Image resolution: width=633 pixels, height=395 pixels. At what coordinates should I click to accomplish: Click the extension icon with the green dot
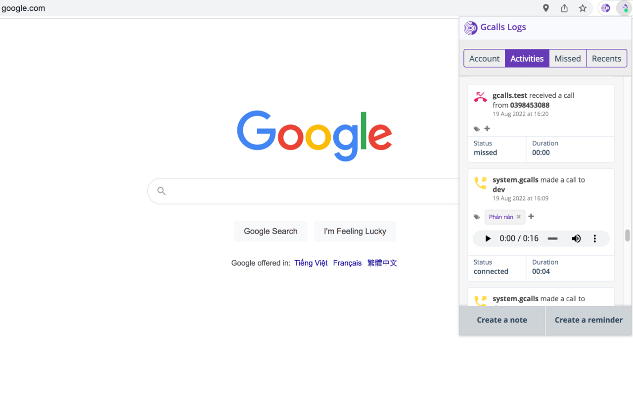pos(625,8)
